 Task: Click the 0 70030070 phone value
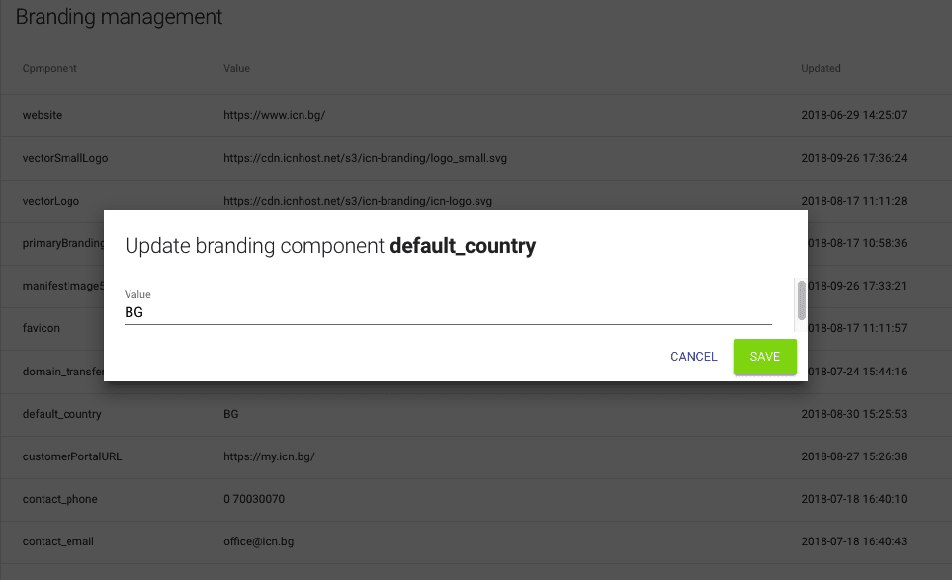point(254,499)
